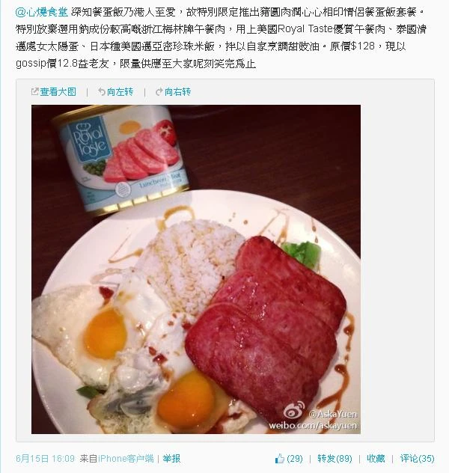Open the iPhone客户端 source link
This screenshot has height=473, width=449.
(x=126, y=459)
